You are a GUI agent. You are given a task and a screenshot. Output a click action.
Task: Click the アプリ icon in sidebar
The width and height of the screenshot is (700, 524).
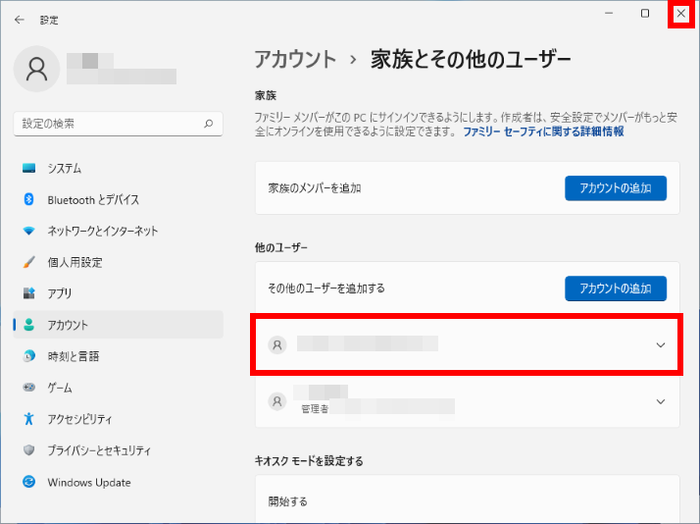click(29, 293)
